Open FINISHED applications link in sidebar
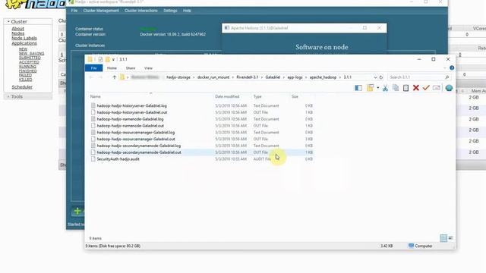486x273 pixels. click(28, 71)
